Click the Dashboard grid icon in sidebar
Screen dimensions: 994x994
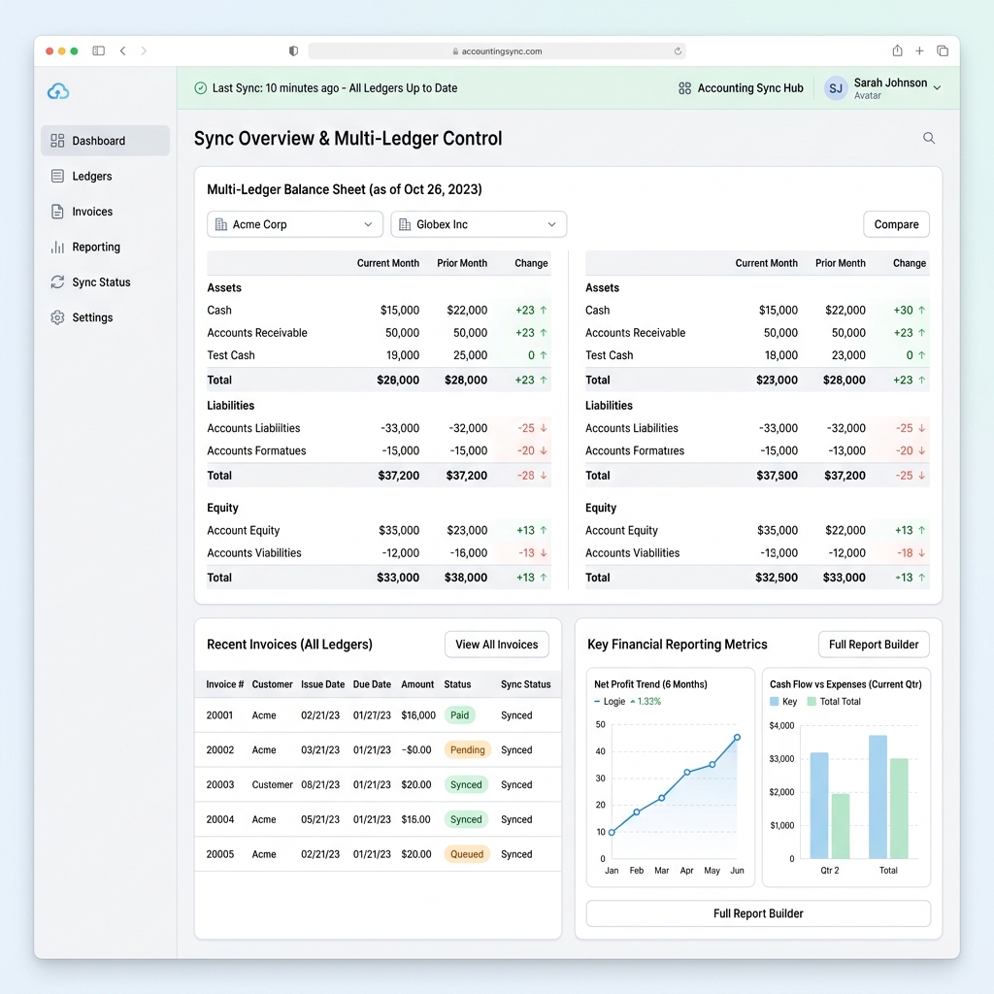[57, 140]
